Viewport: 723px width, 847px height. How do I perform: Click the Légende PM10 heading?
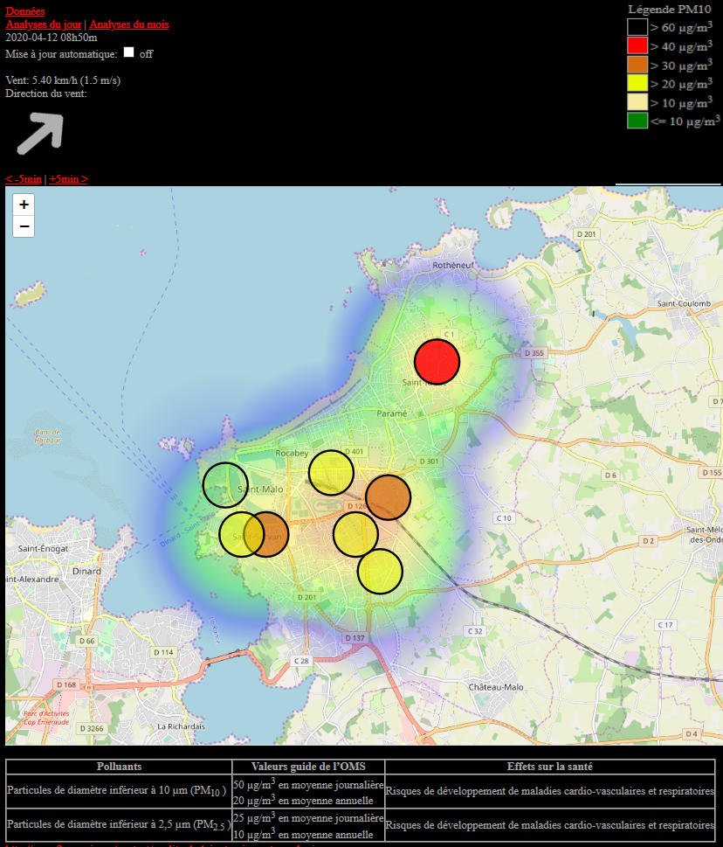[x=669, y=10]
